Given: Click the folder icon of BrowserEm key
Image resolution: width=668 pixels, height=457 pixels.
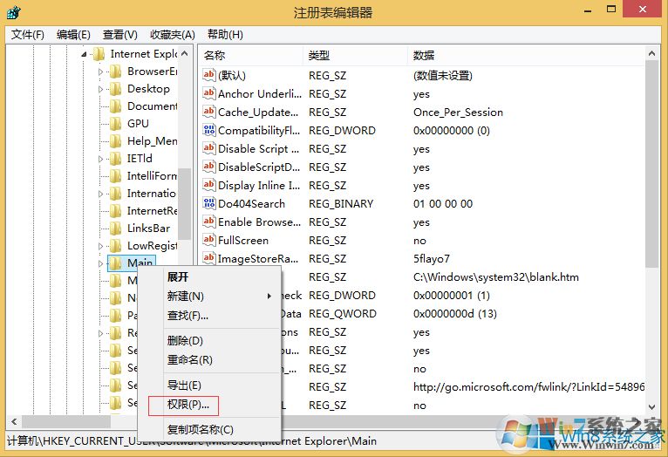Looking at the screenshot, I should [115, 72].
